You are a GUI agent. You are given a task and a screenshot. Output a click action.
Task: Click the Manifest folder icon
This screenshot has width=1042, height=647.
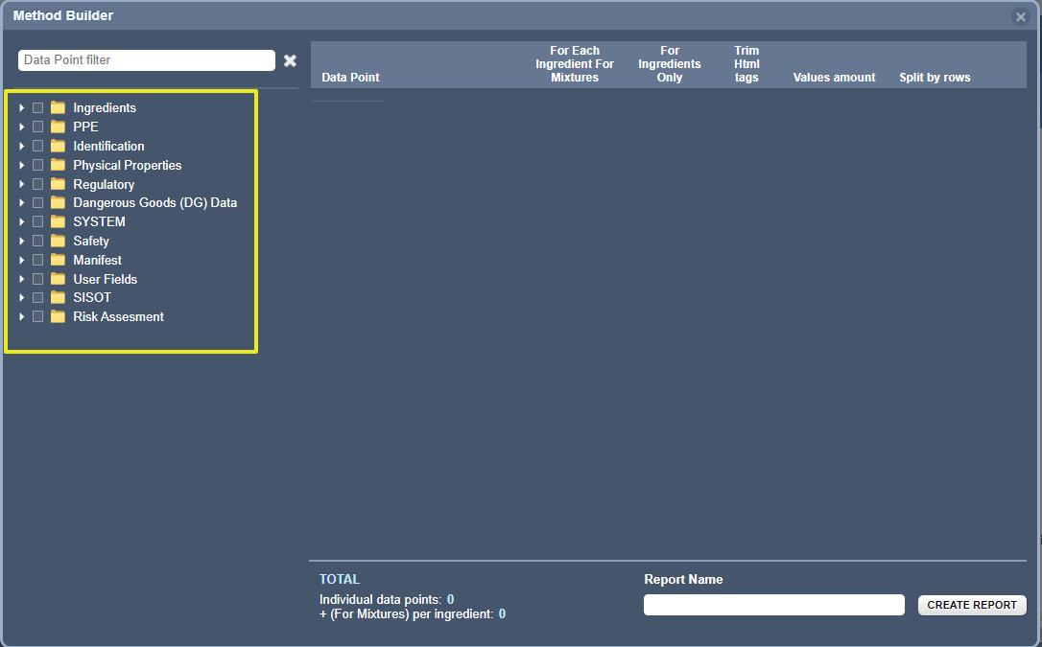coord(58,260)
